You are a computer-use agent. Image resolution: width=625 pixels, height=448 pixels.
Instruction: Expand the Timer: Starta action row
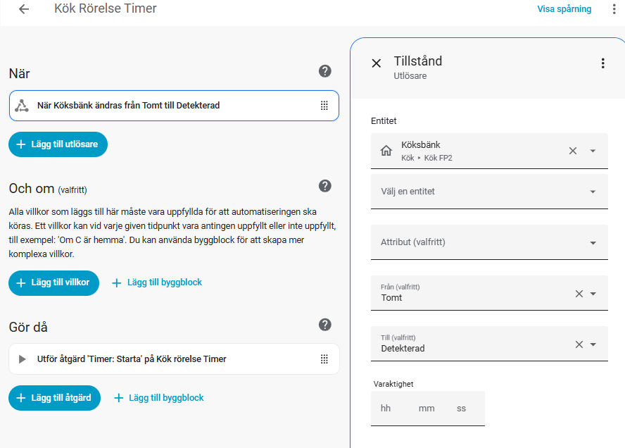tap(22, 359)
